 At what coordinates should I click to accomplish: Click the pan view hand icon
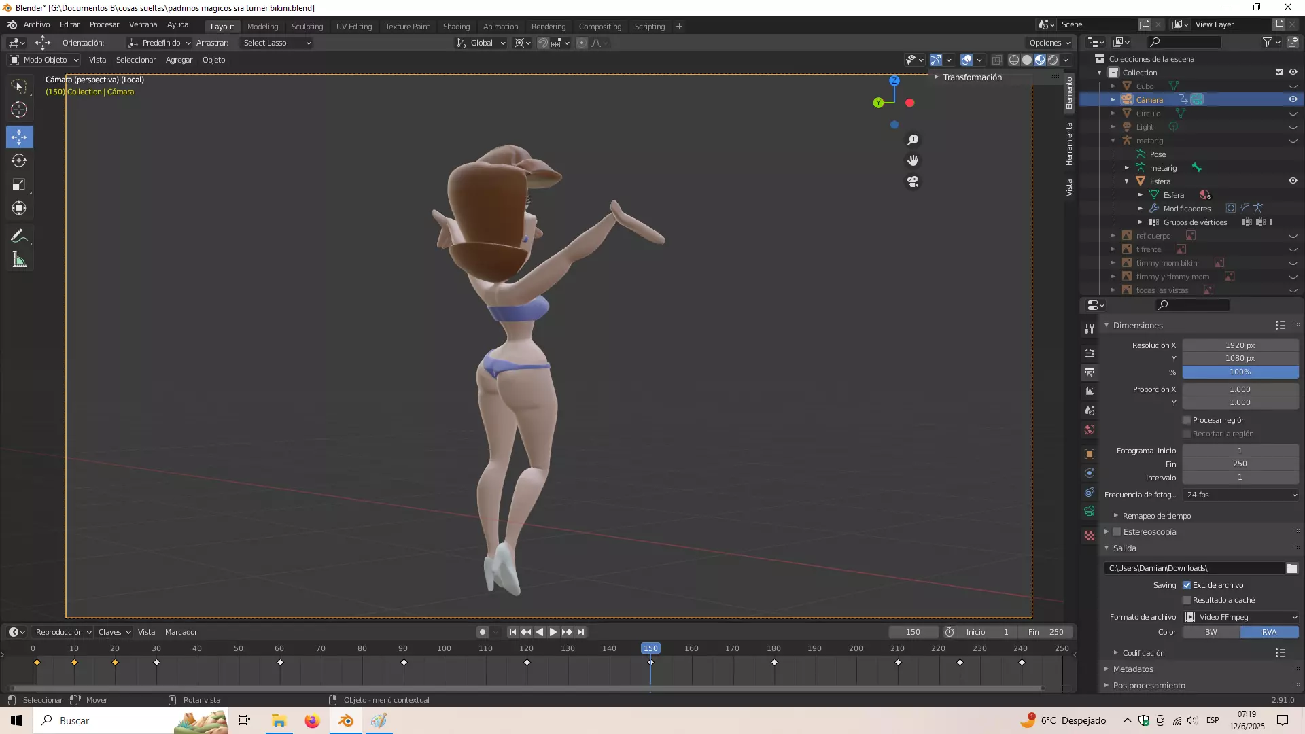coord(913,160)
